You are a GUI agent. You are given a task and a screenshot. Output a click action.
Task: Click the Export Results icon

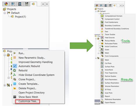[x=102, y=102]
